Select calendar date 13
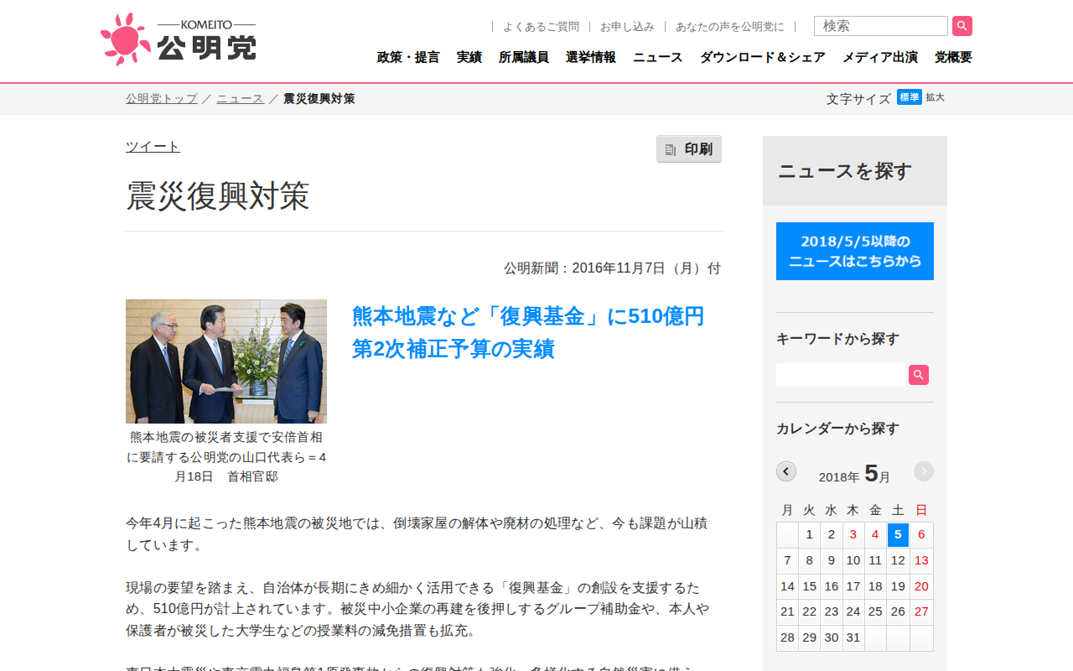This screenshot has width=1073, height=671. point(921,560)
